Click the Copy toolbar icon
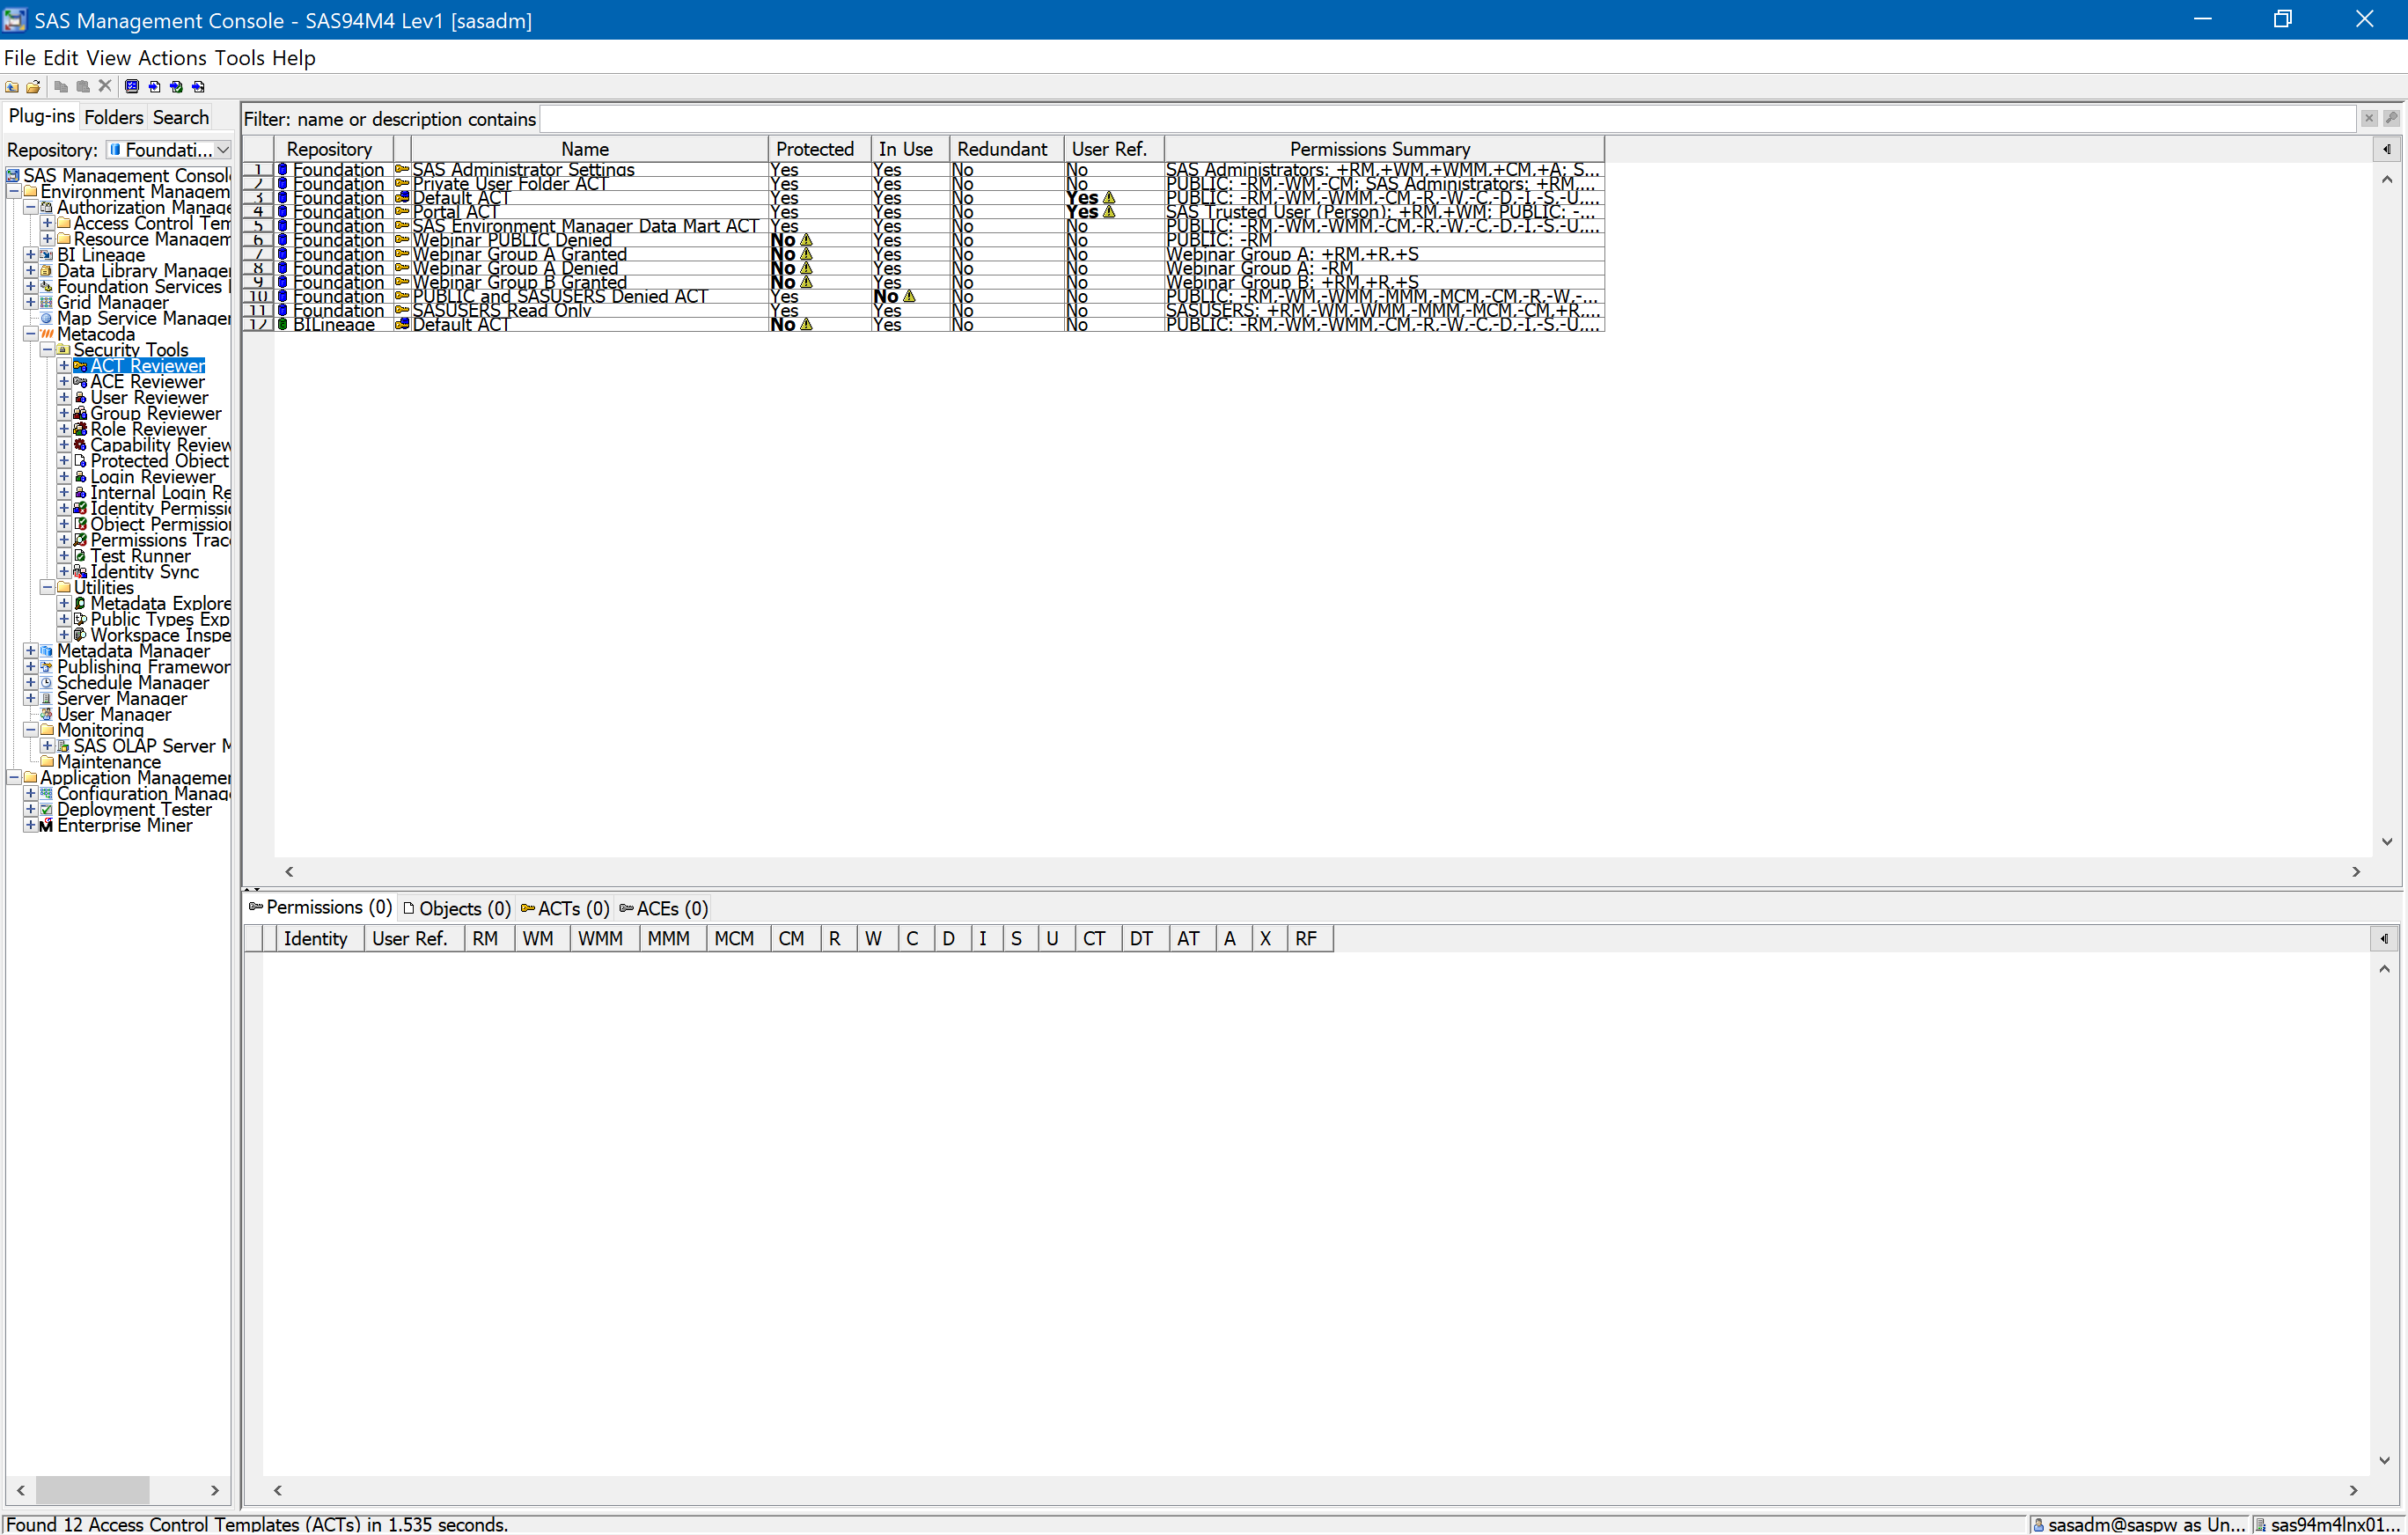2408x1535 pixels. coord(61,87)
